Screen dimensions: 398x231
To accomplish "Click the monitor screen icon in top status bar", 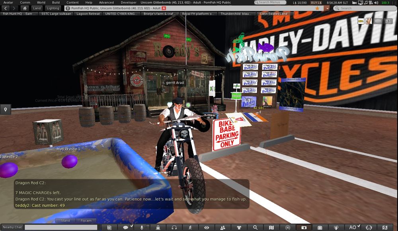I will point(361,2).
